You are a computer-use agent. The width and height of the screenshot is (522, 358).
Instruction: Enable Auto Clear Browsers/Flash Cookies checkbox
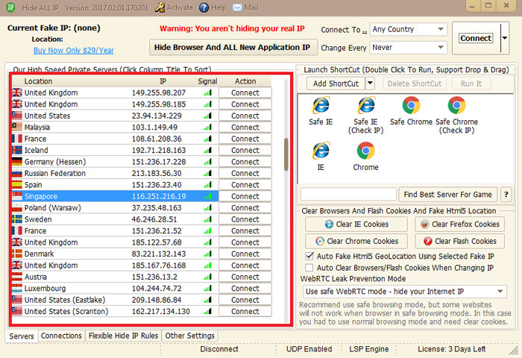[310, 267]
